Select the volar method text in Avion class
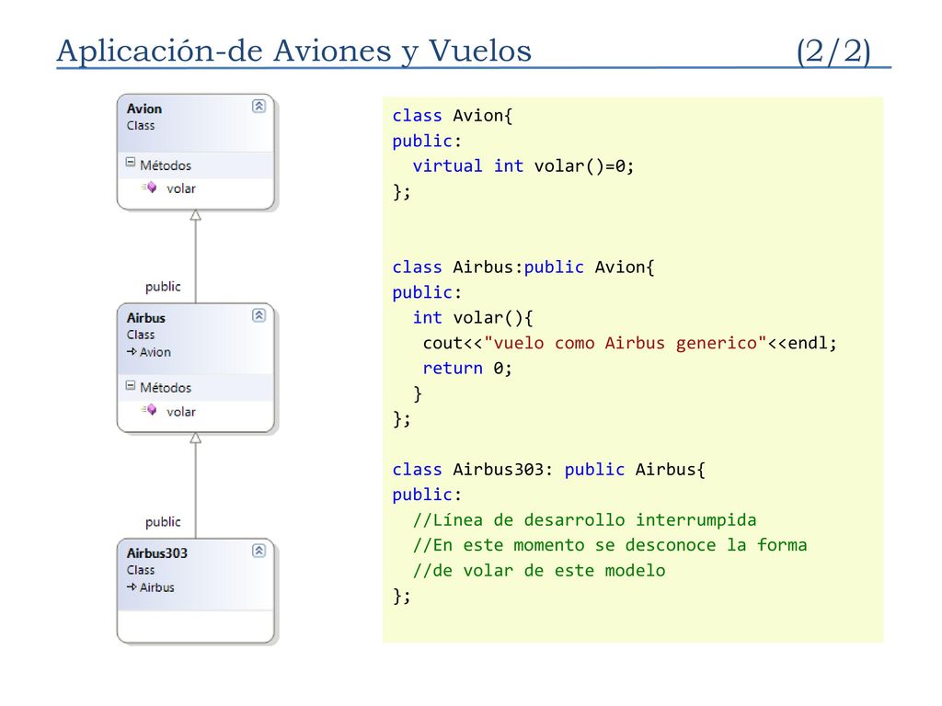 coord(181,188)
